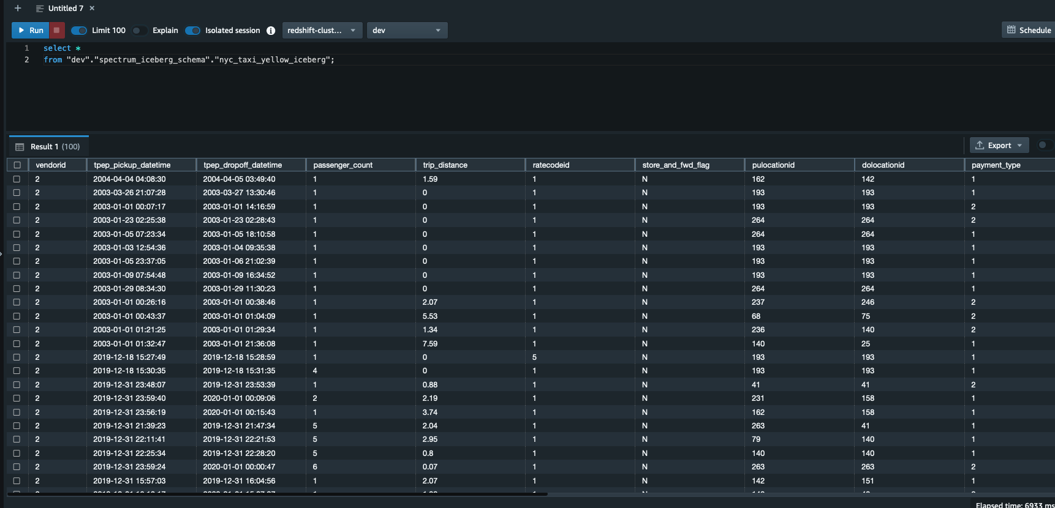Place cursor in the 'from' line of SQL editor

189,59
